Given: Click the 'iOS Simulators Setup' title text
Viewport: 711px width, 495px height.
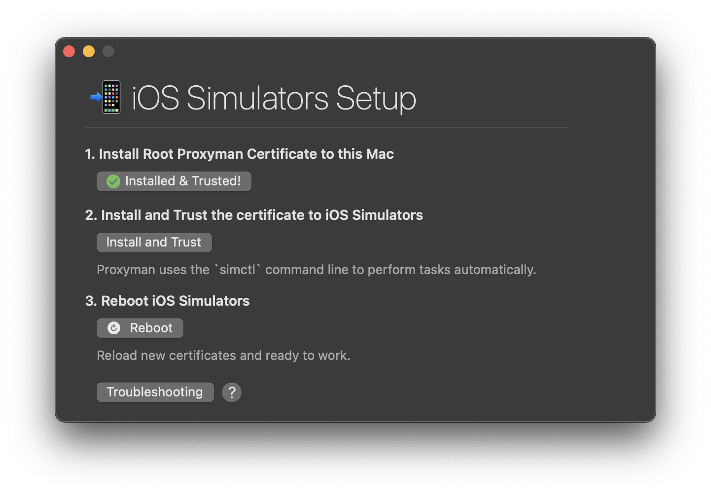Looking at the screenshot, I should [274, 98].
